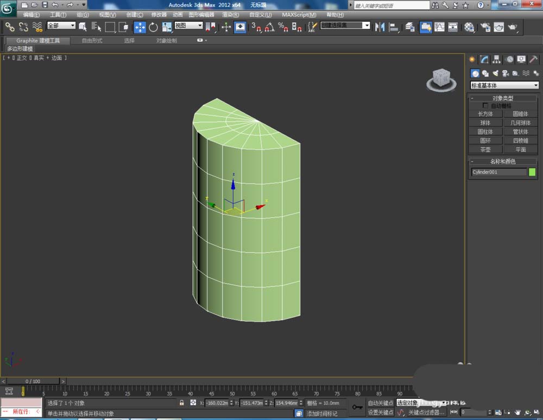
Task: Open the Utilities panel with the hammer icon
Action: click(534, 60)
